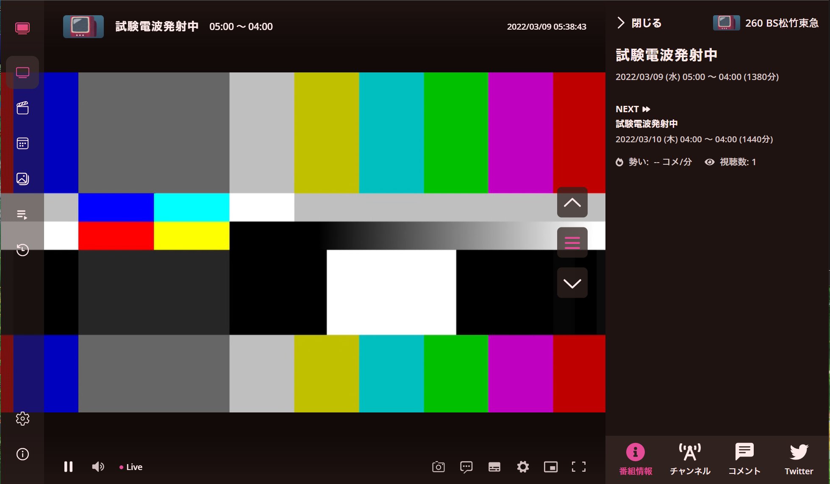Screen dimensions: 830x484
Task: Close the info panel with 閉じる
Action: click(638, 23)
